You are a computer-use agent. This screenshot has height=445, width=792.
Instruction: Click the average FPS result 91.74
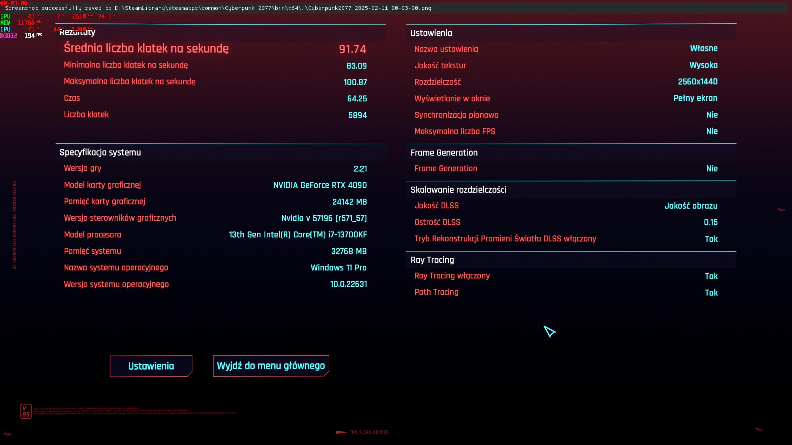352,49
